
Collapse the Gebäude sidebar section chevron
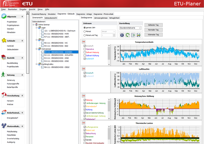tap(22, 41)
